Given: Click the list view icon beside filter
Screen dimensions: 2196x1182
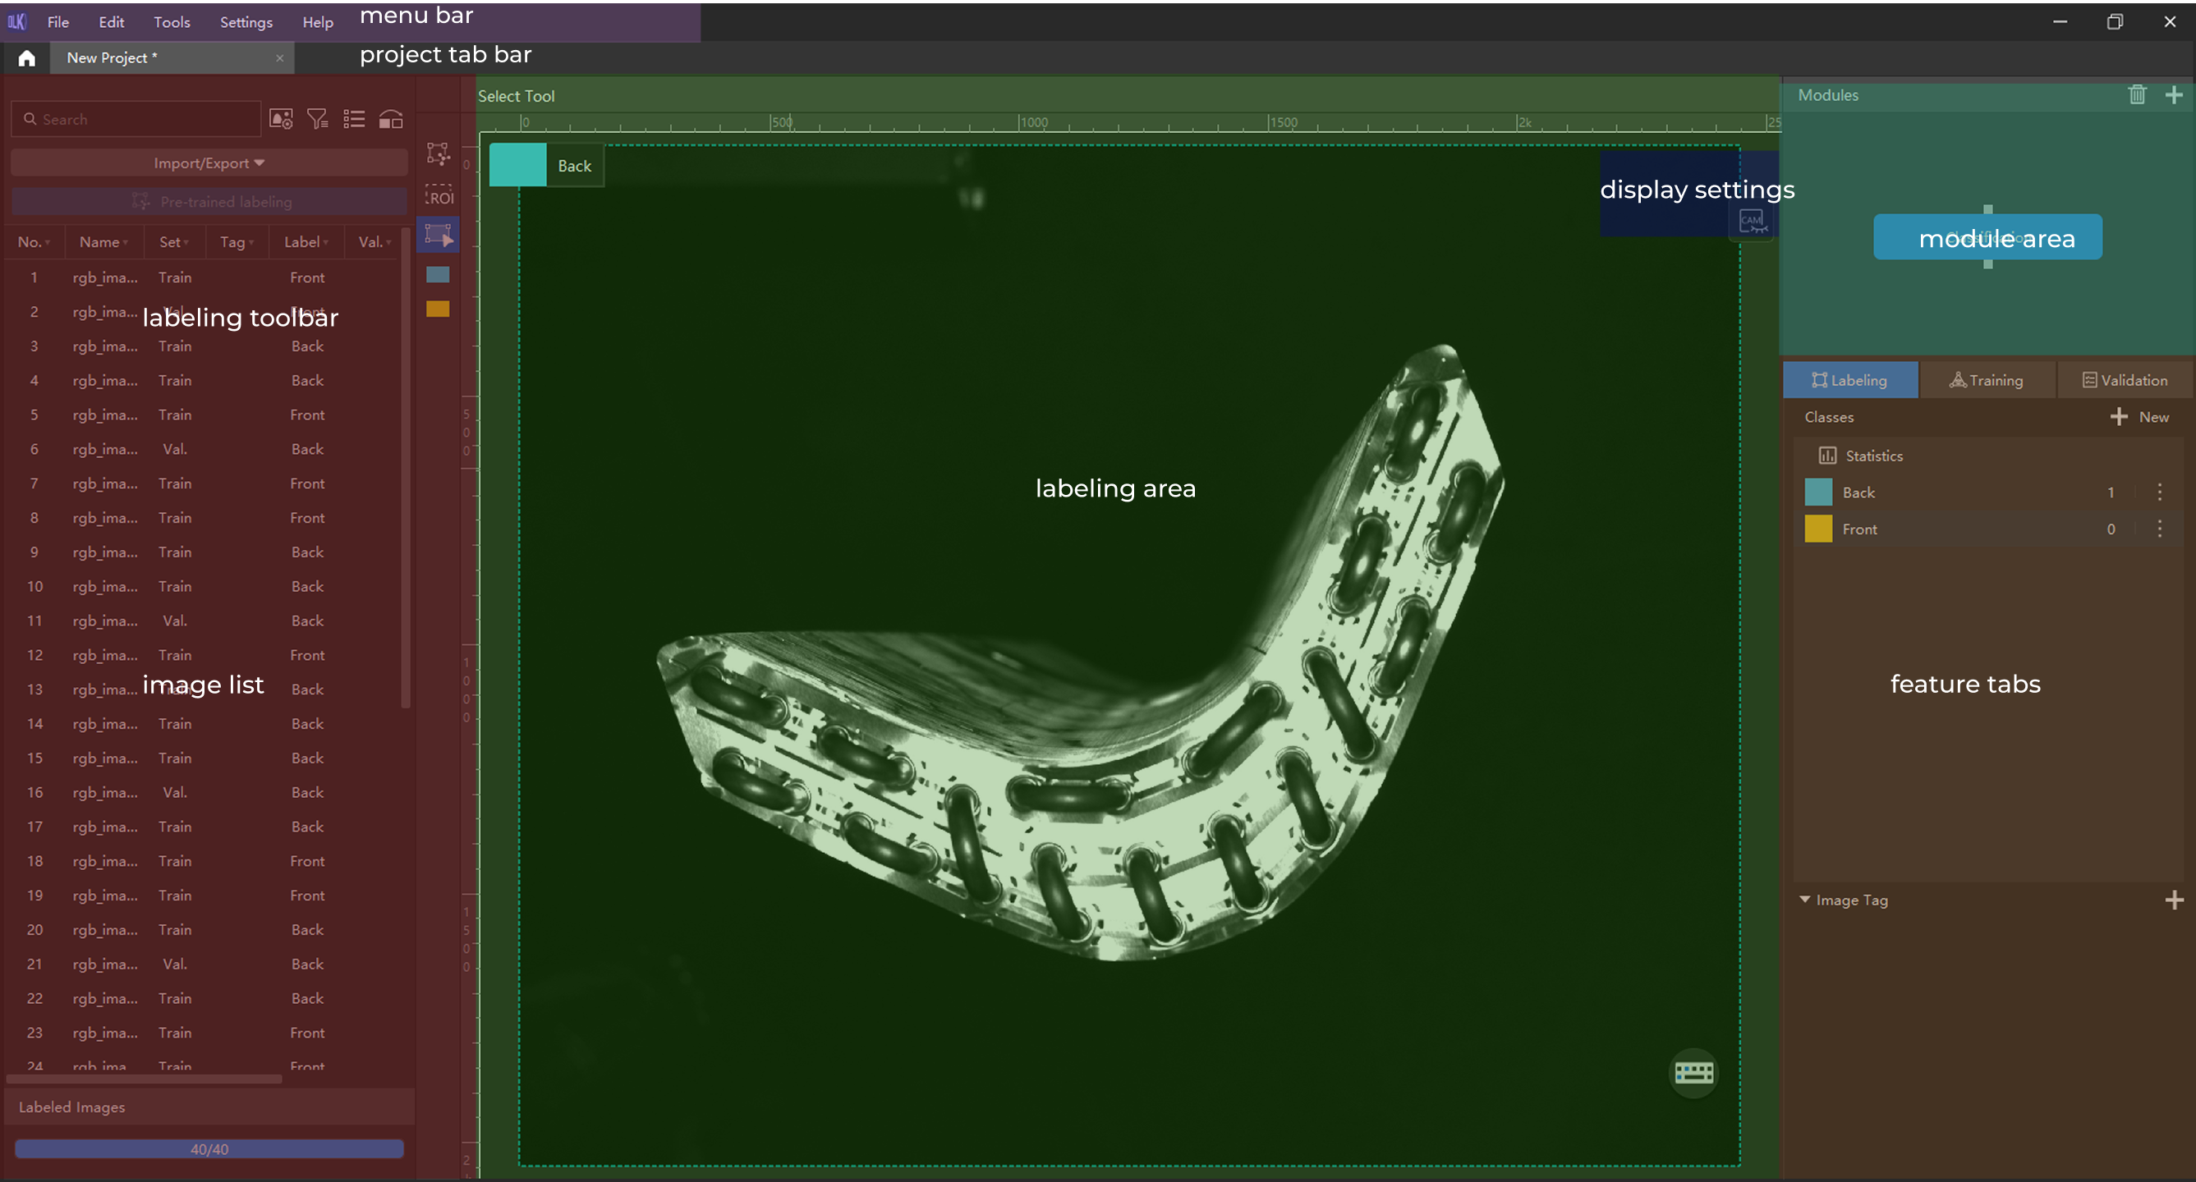Looking at the screenshot, I should coord(354,119).
